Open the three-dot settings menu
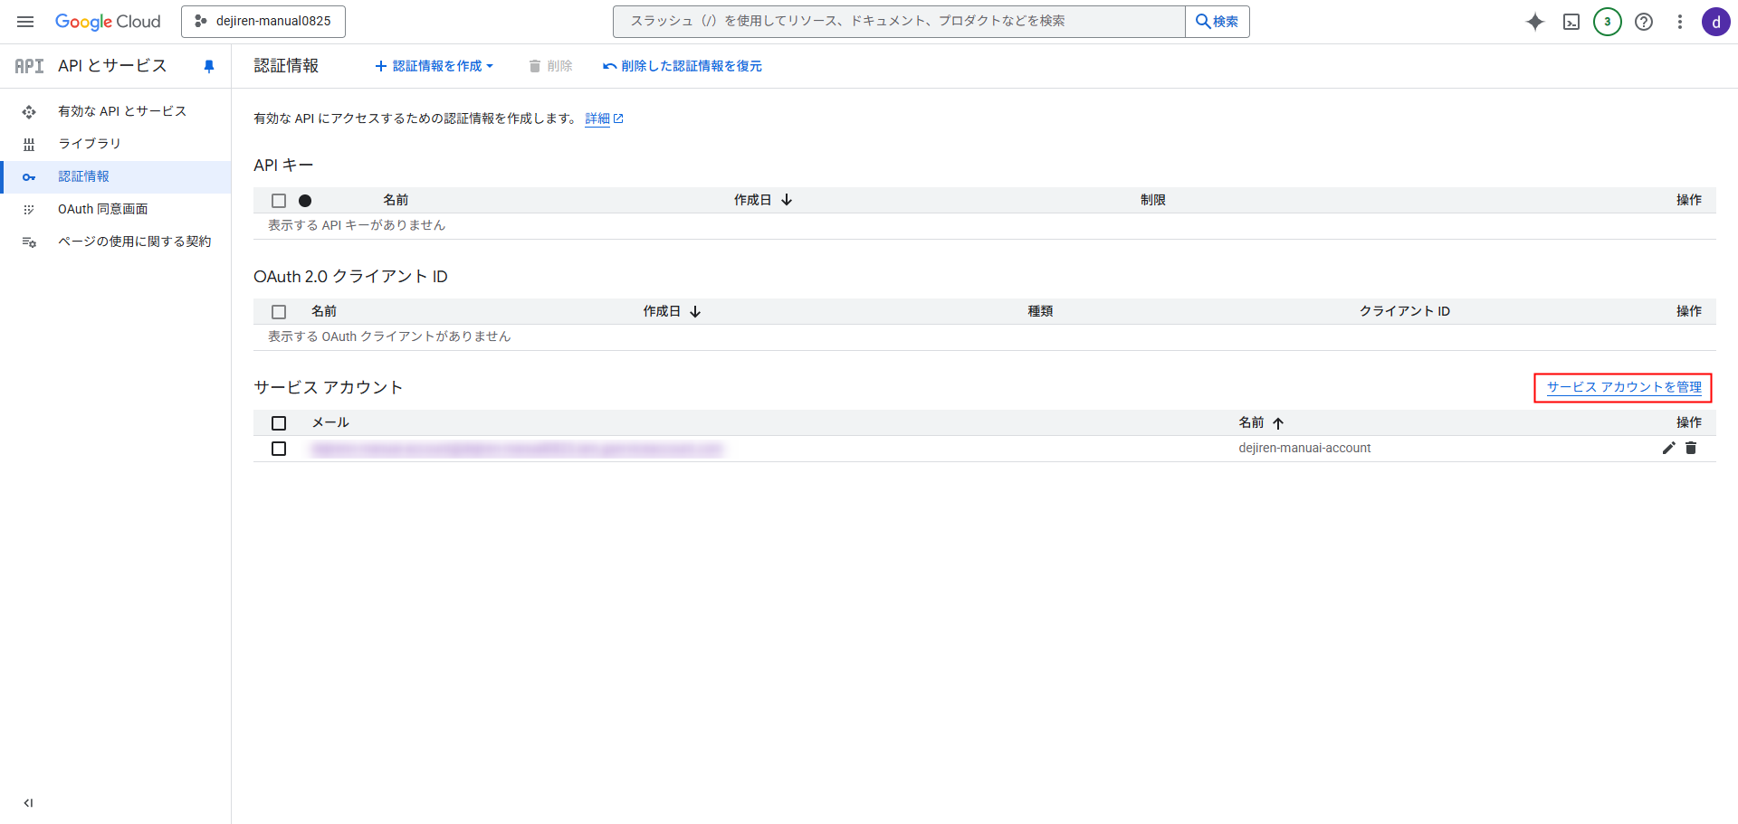This screenshot has height=824, width=1738. tap(1680, 22)
